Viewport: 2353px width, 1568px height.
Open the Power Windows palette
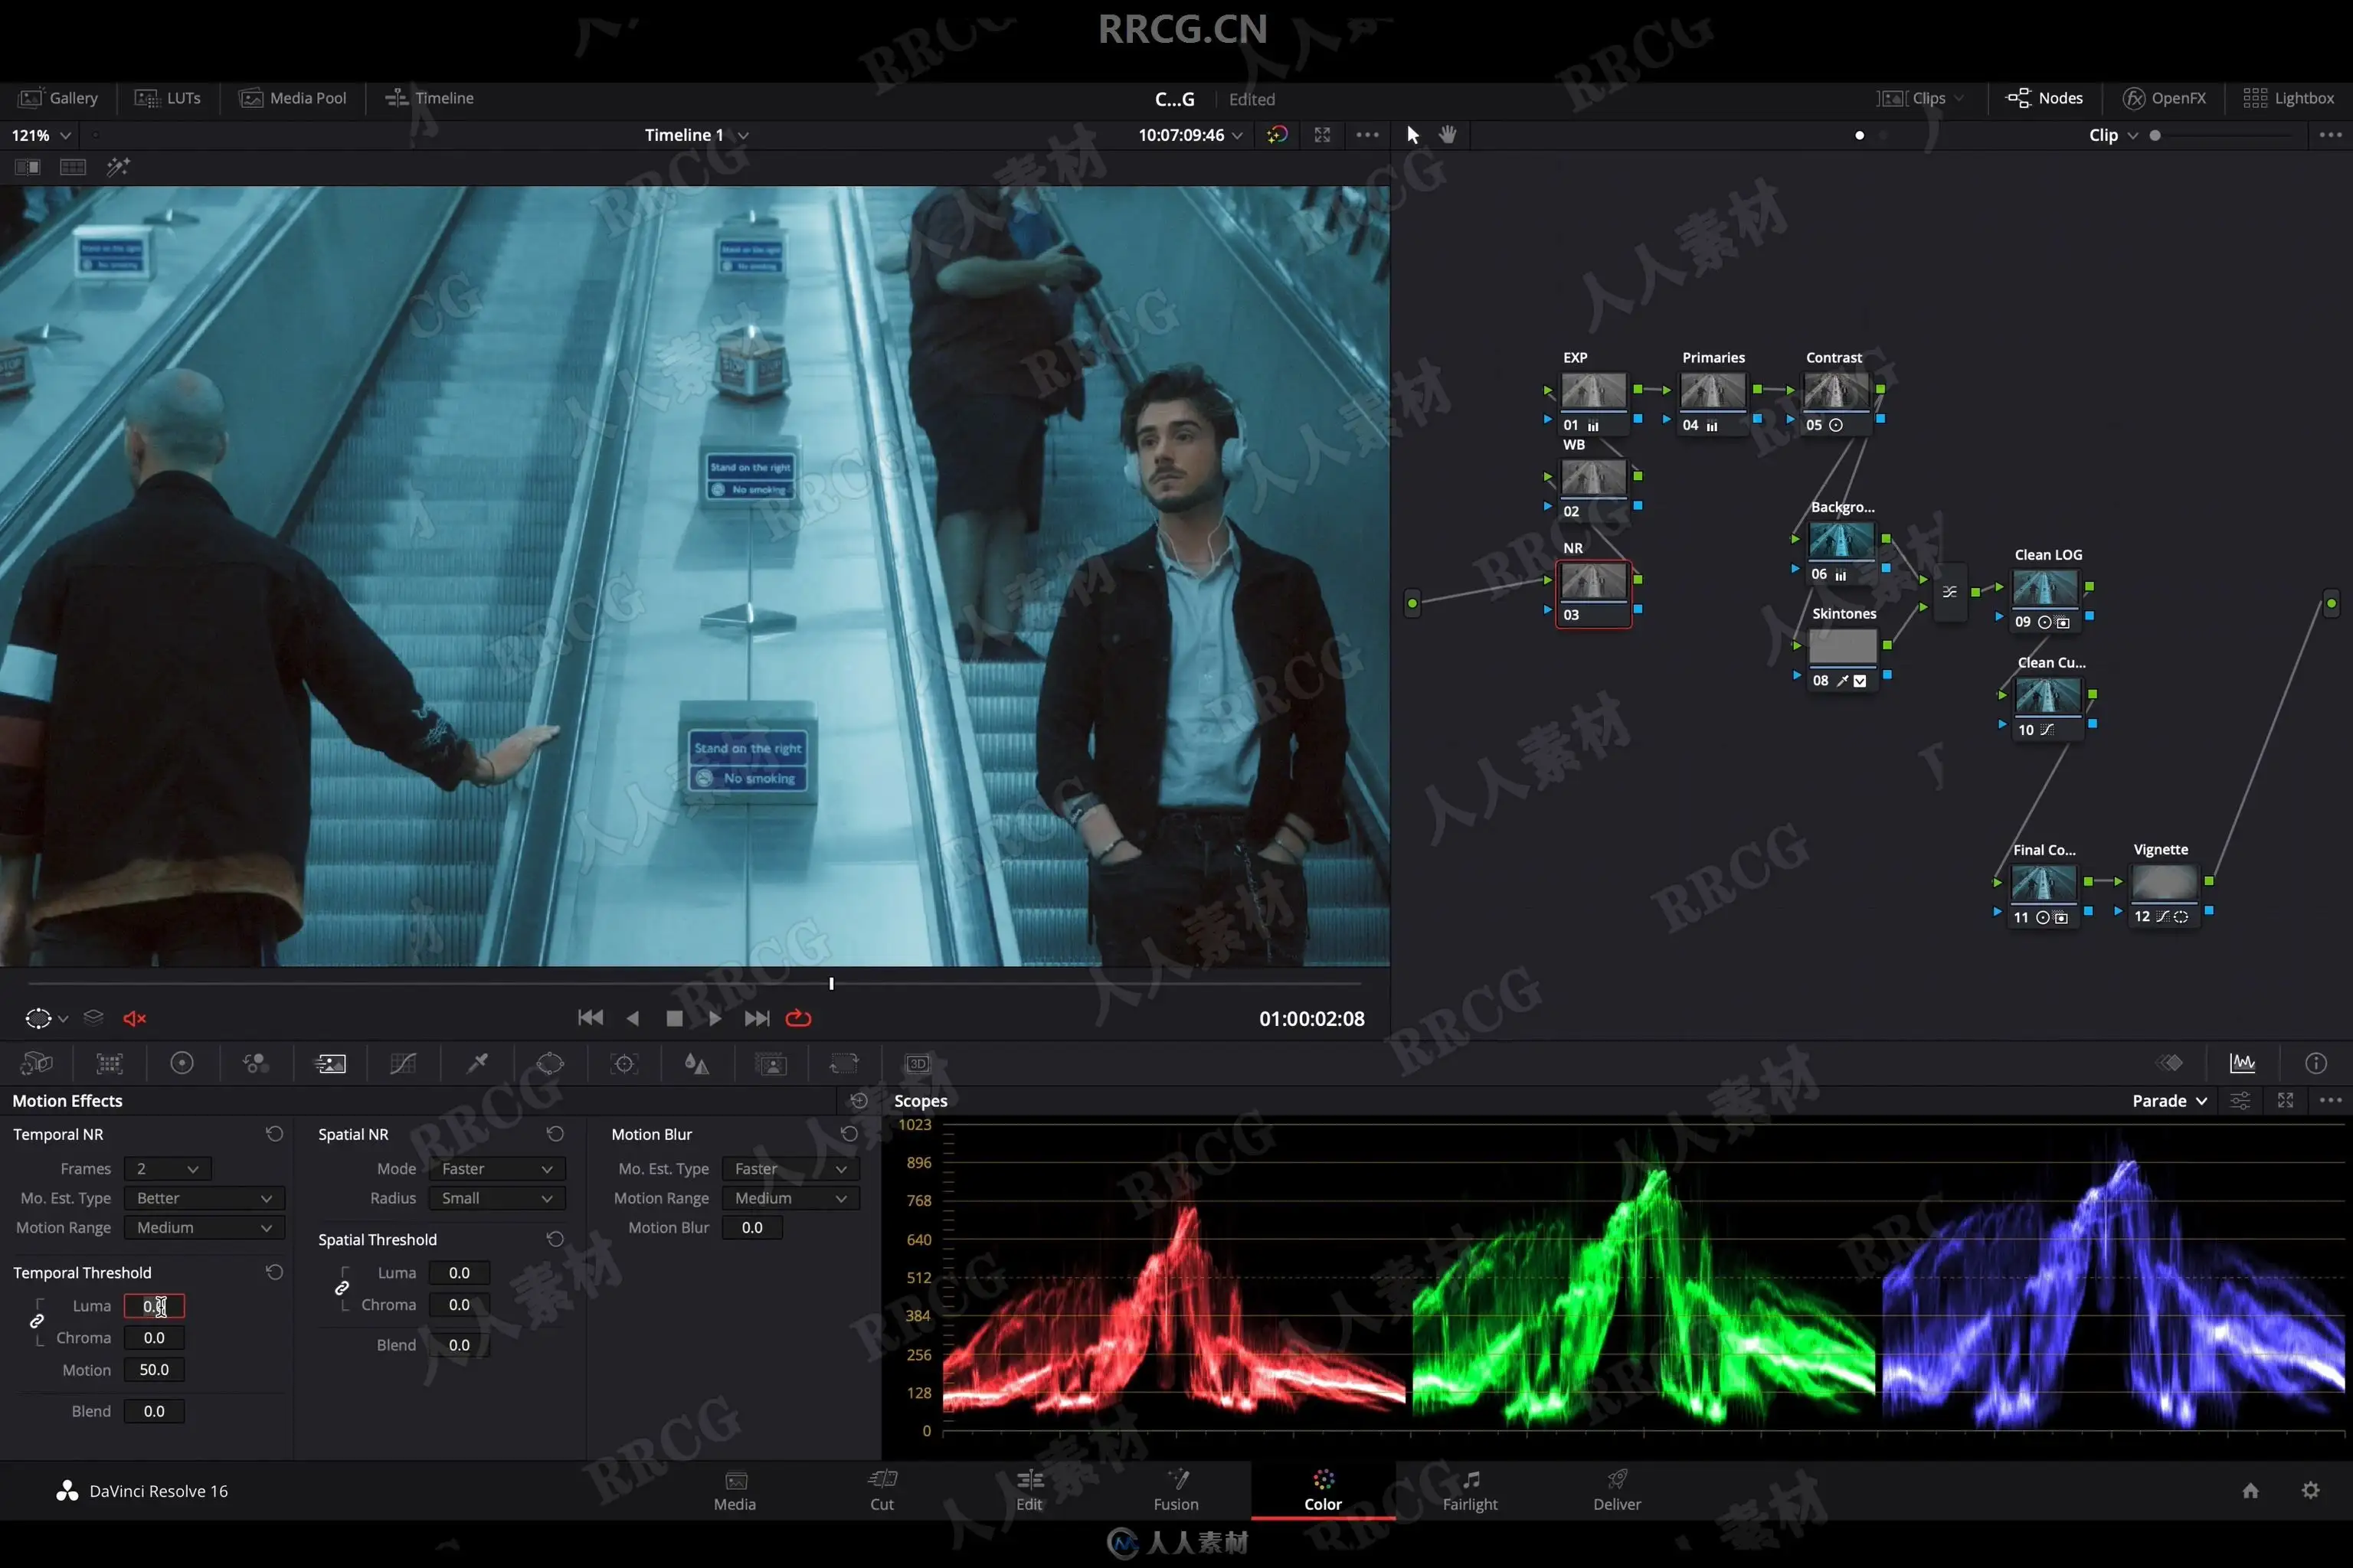tap(550, 1064)
